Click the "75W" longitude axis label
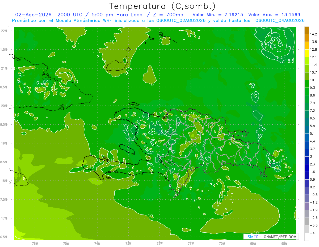This screenshot has height=247, width=319. [66, 244]
